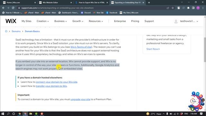Click the Facebook floating social icon
The width and height of the screenshot is (206, 116).
tap(193, 93)
